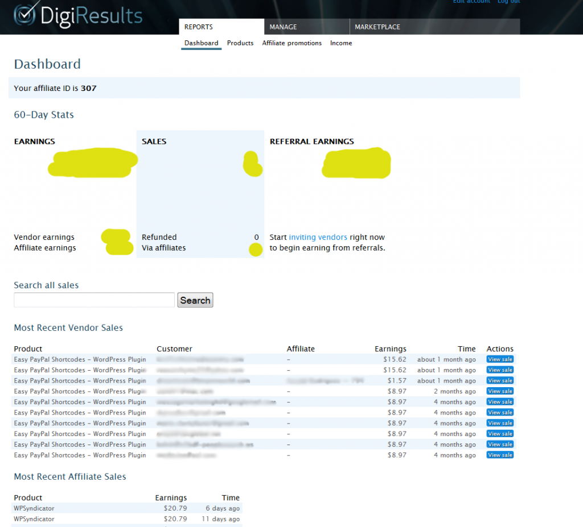Click the 'Affiliate earnings' label

click(x=45, y=248)
